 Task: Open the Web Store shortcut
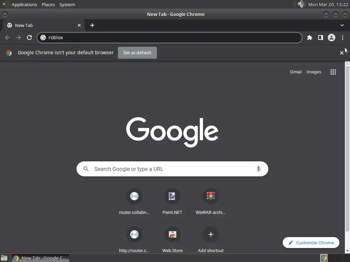click(x=172, y=240)
